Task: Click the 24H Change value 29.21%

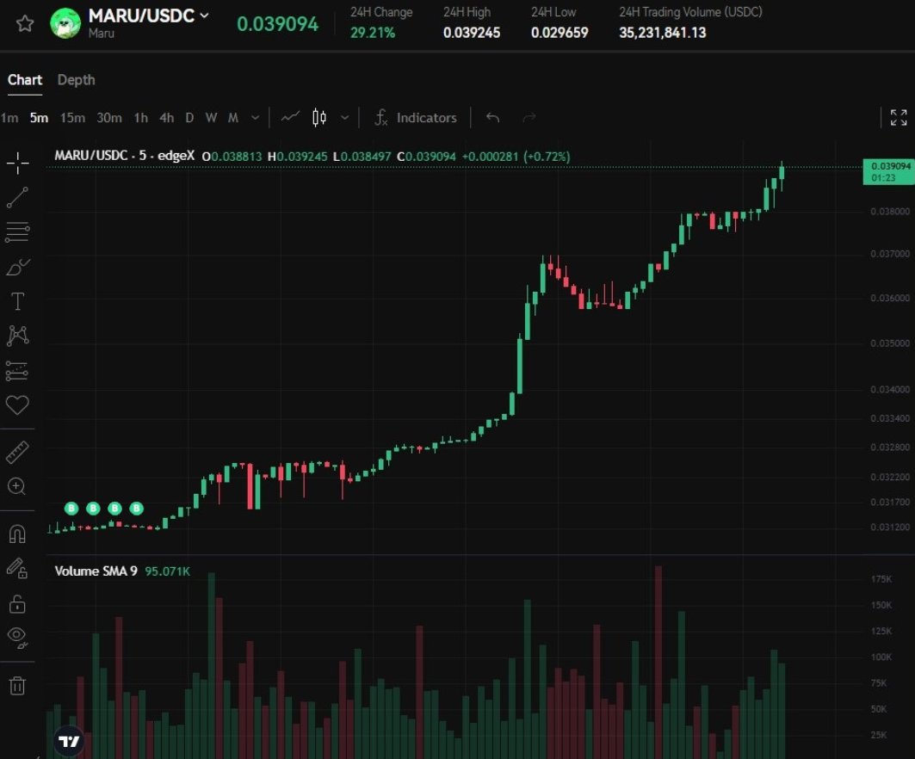Action: tap(373, 33)
